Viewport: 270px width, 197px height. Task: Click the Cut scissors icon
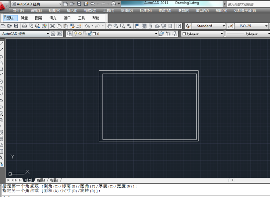52,26
